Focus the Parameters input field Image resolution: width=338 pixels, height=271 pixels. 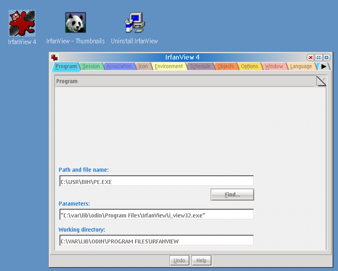pyautogui.click(x=156, y=215)
